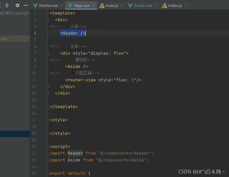The width and height of the screenshot is (229, 177).
Task: Click line number 11 in the gutter
Action: [34, 80]
